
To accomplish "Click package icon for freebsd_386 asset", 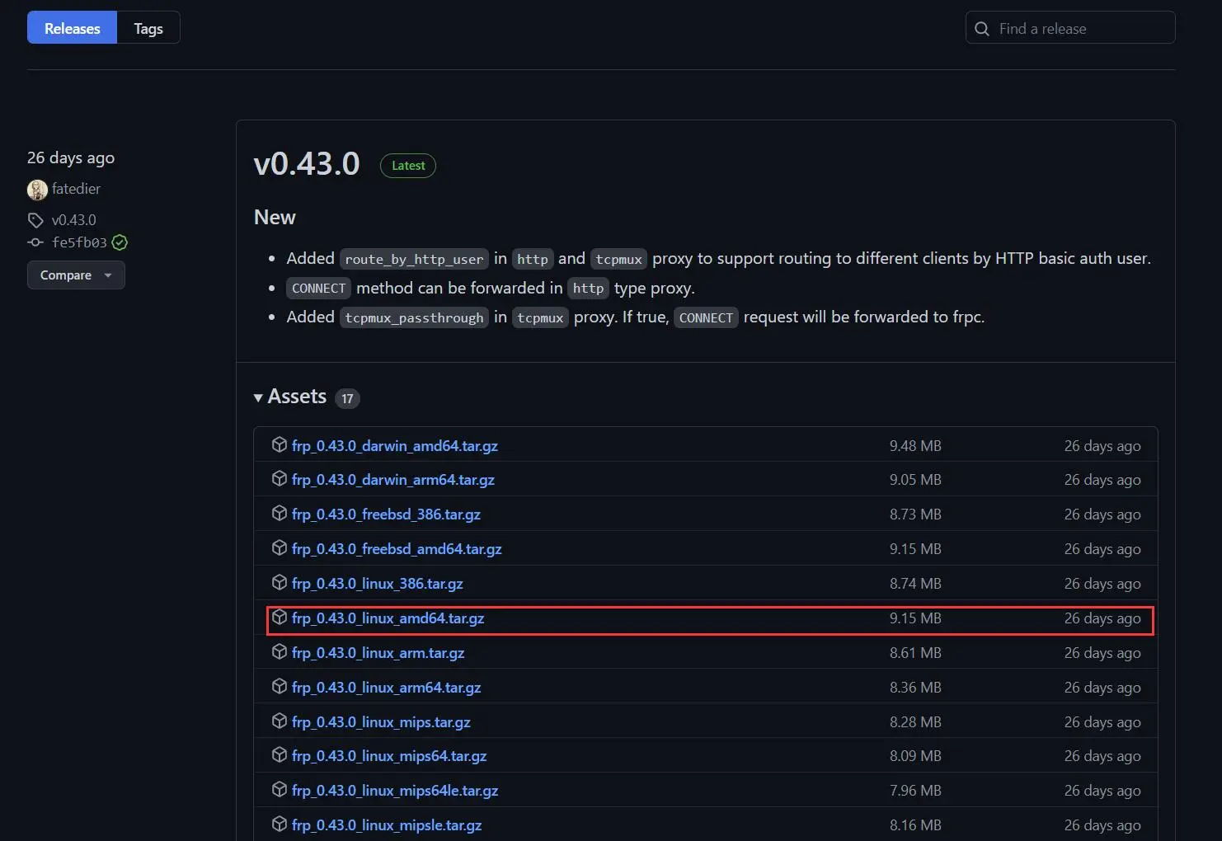I will coord(280,514).
